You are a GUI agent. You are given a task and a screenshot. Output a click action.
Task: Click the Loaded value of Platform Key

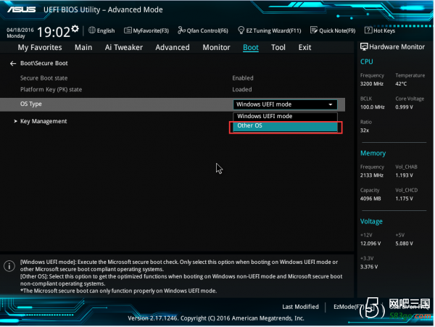tap(242, 90)
